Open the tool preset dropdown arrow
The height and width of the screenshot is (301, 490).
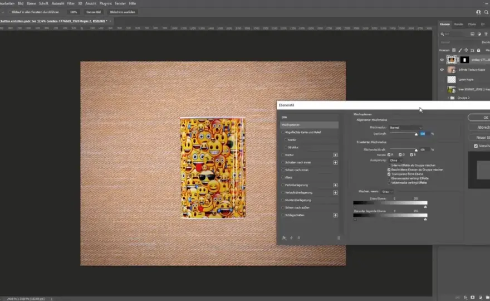(x=2, y=12)
